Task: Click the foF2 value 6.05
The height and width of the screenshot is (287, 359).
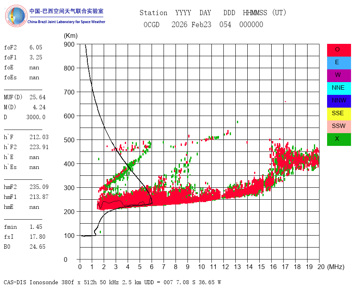Action: [x=36, y=47]
